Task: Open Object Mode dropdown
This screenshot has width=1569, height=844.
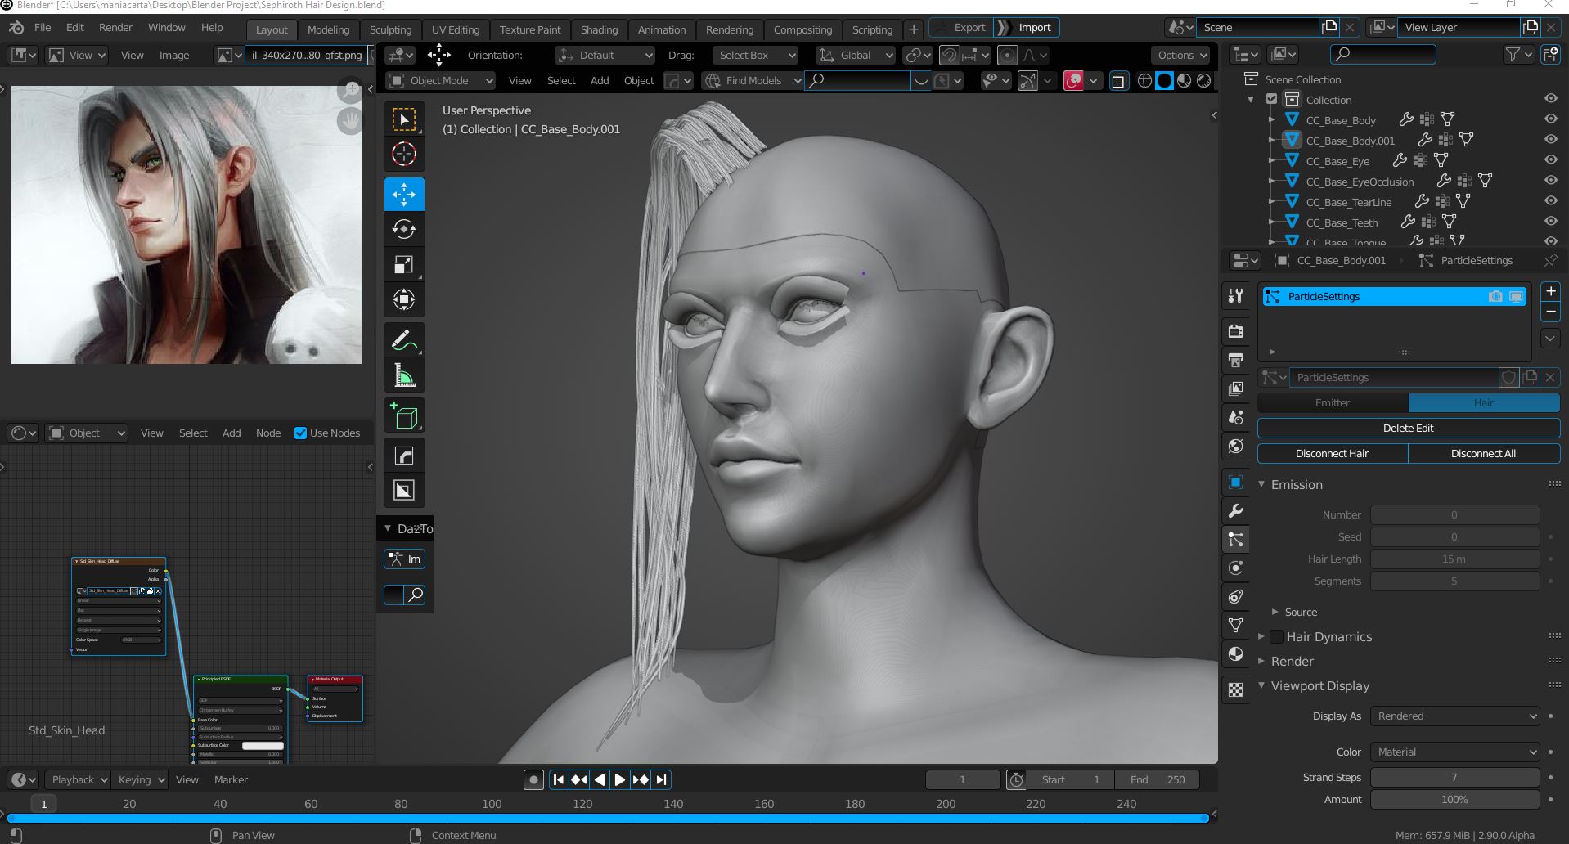Action: [x=441, y=80]
